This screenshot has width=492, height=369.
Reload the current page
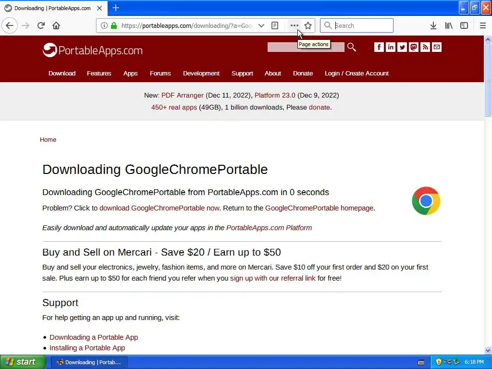click(x=41, y=25)
